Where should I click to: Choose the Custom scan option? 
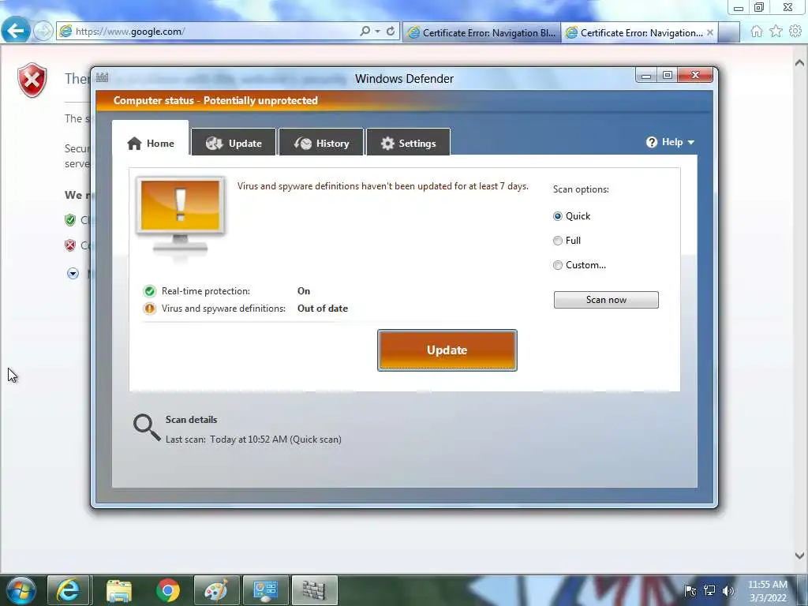point(558,265)
